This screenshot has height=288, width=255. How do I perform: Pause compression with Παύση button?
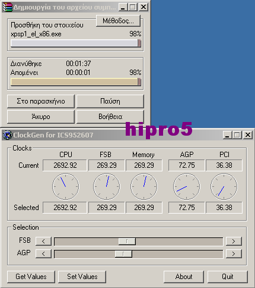110,101
